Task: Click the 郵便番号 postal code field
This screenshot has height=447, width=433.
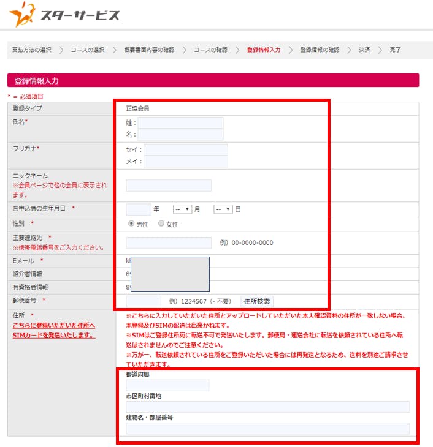Action: point(144,301)
